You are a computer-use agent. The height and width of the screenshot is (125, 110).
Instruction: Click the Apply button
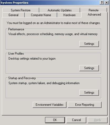coord(98,120)
